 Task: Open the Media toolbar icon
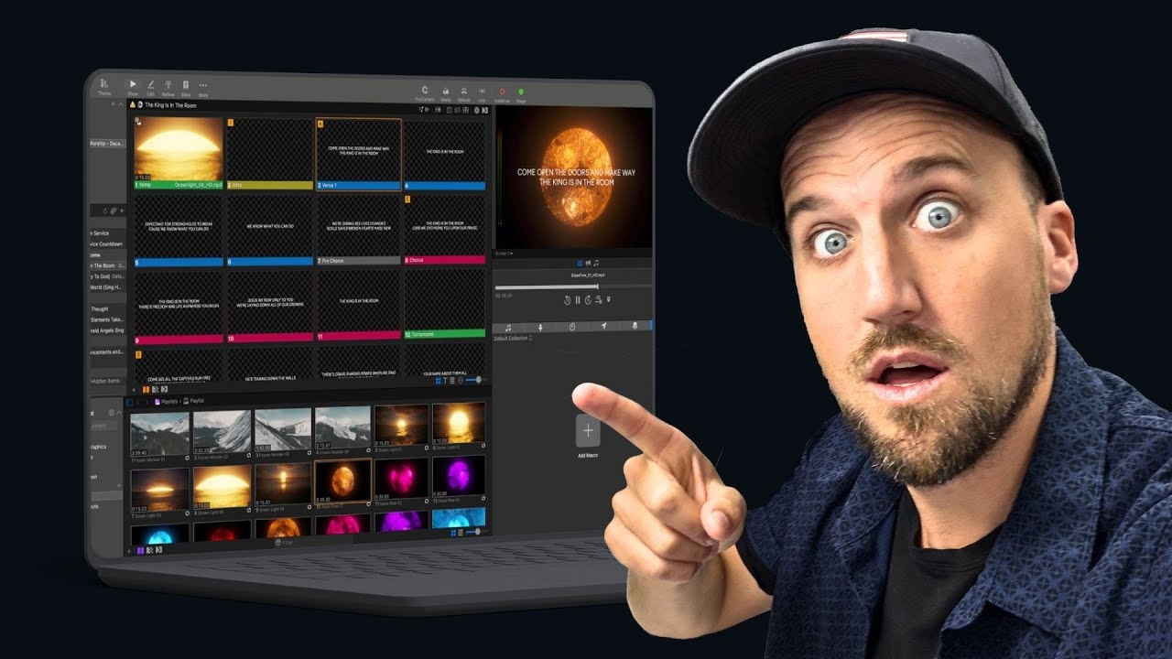coord(445,93)
